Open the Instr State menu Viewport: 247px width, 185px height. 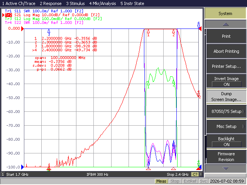[x=132, y=3]
